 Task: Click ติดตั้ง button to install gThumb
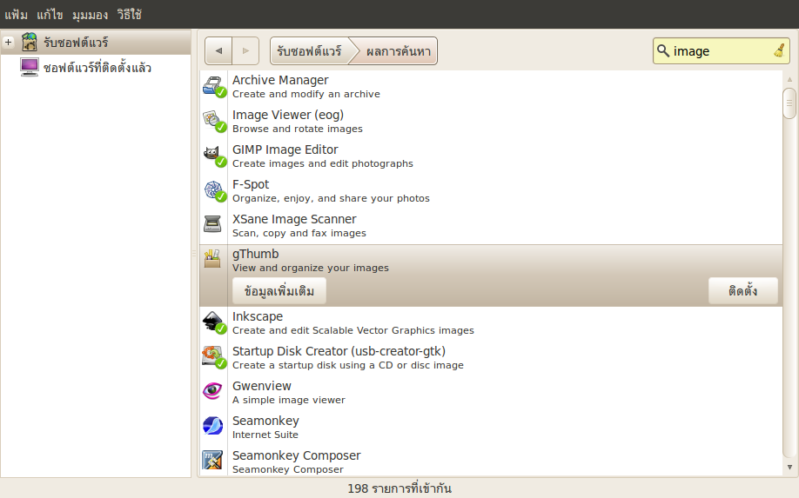pos(743,291)
